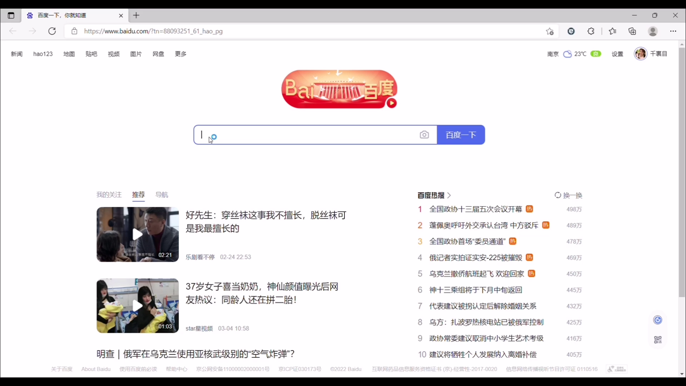Open the 网盘 link
The width and height of the screenshot is (686, 386).
tap(158, 54)
